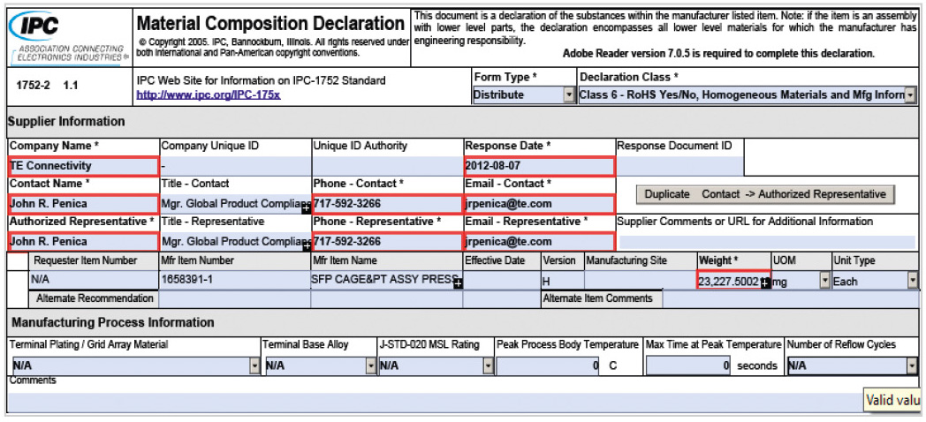Viewport: 926px width, 422px height.
Task: Click the Weight field 23,227.5002
Action: 733,281
